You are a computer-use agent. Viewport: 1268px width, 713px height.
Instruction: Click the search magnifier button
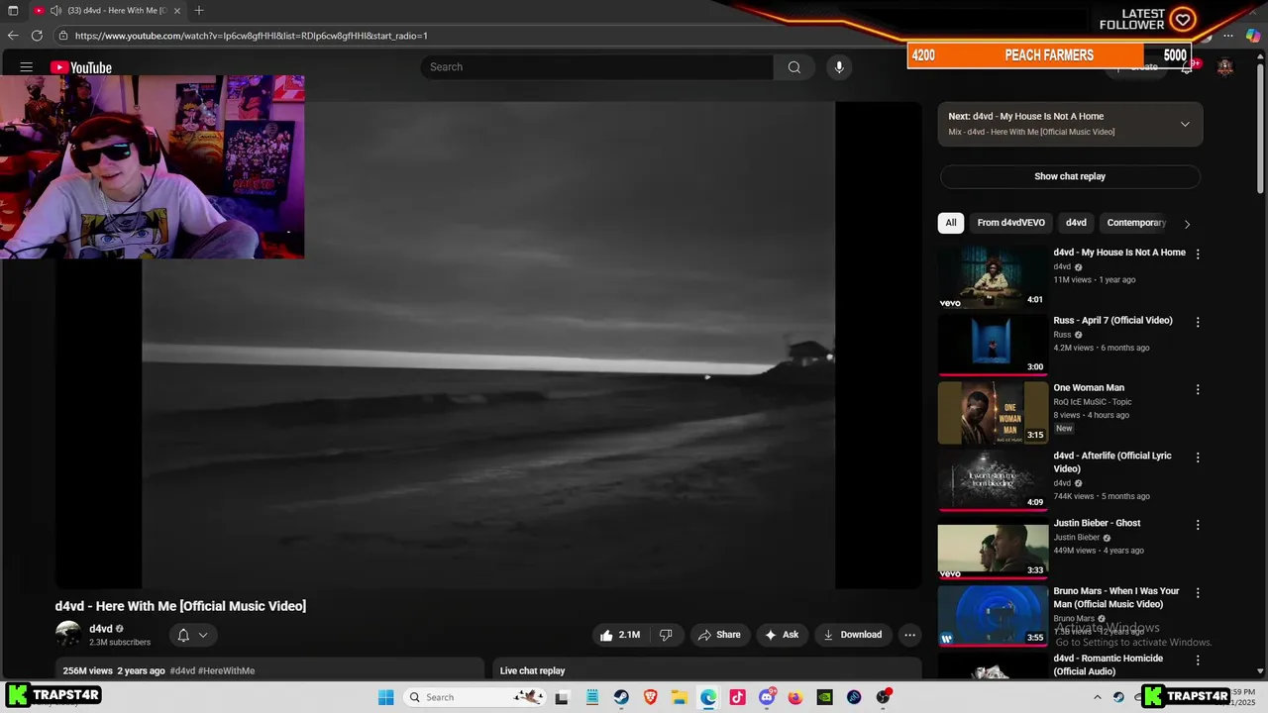tap(793, 67)
